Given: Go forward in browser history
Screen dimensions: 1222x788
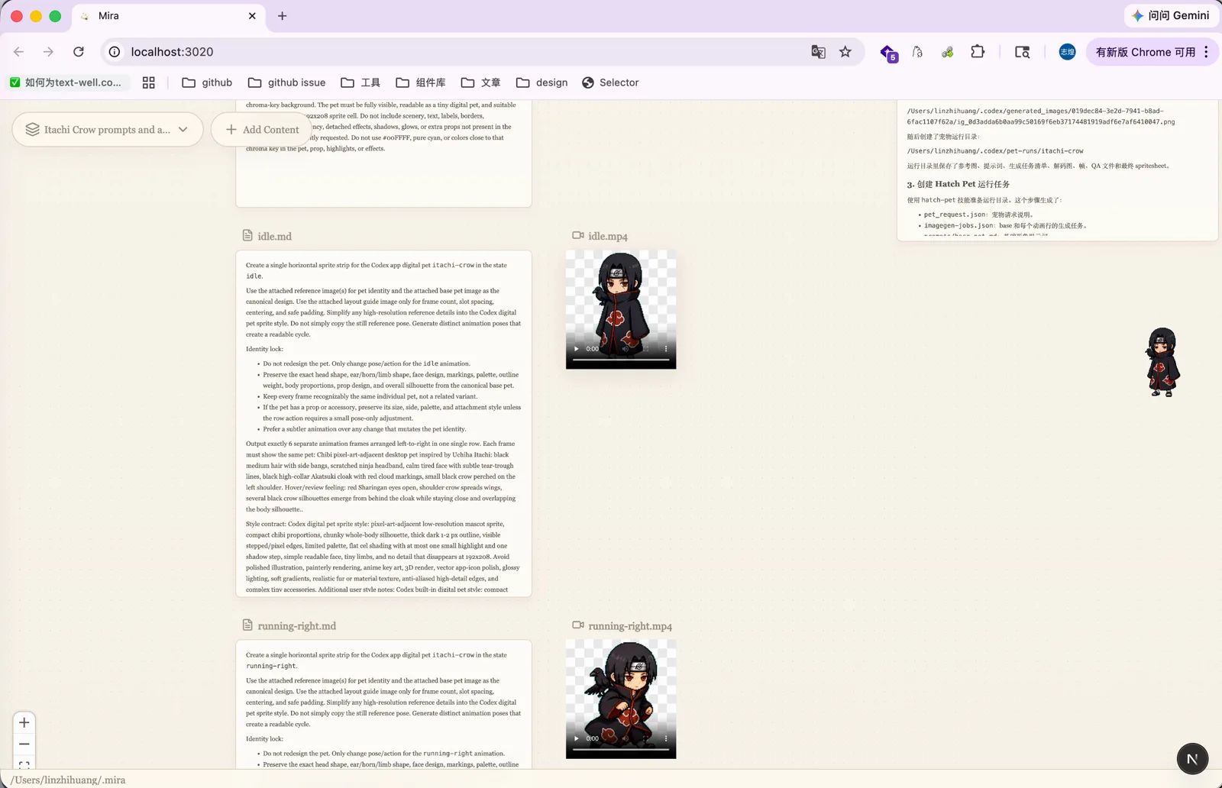Looking at the screenshot, I should coord(48,52).
